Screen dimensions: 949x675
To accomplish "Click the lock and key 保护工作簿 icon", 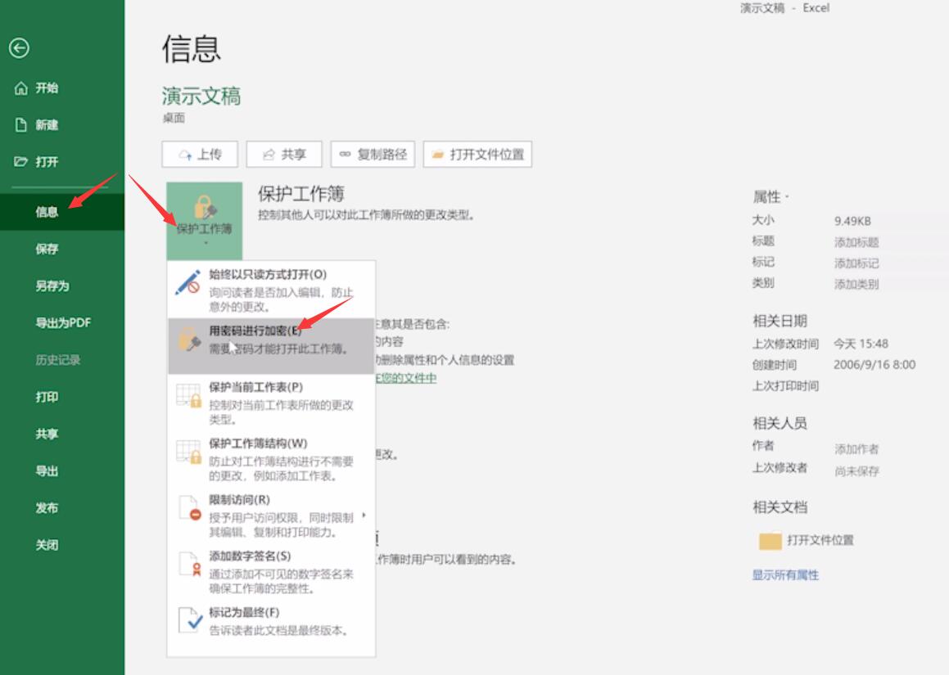I will [x=206, y=207].
